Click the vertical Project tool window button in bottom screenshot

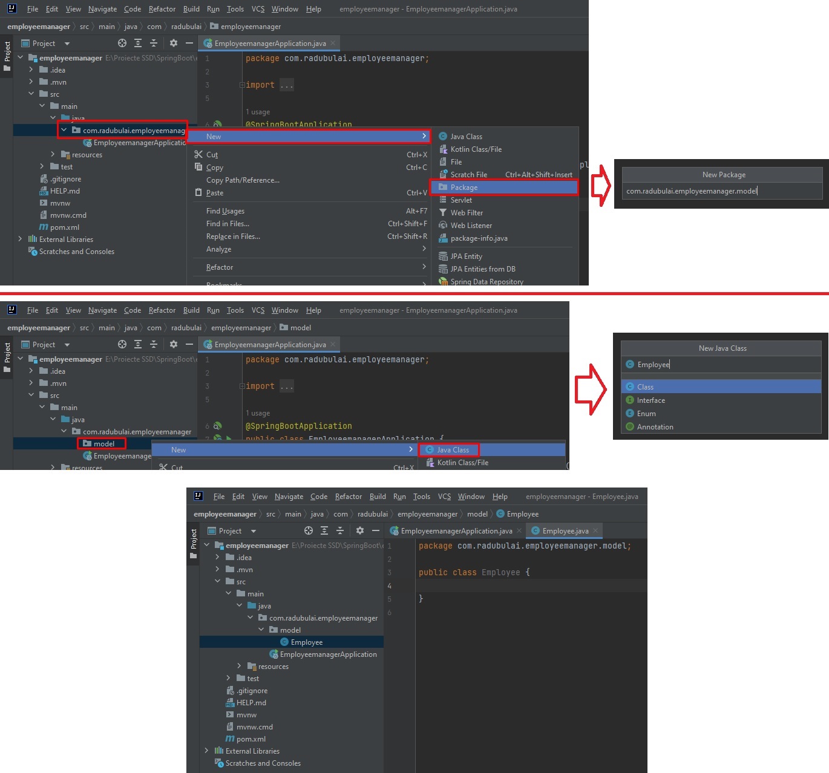coord(194,543)
